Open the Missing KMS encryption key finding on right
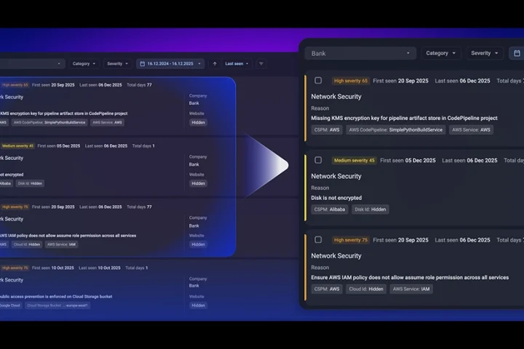Viewport: 524px width, 349px height. point(404,118)
